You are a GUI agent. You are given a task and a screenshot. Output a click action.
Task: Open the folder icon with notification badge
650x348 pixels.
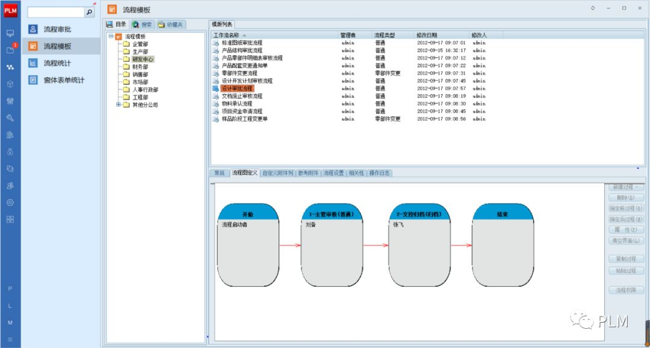point(10,50)
